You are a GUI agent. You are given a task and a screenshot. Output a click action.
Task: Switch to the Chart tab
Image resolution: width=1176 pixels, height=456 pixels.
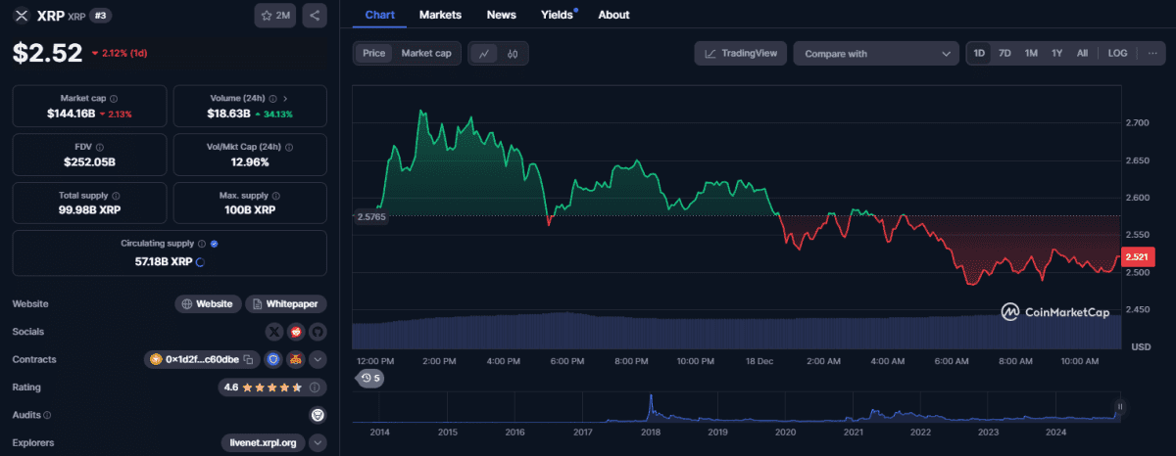[378, 15]
